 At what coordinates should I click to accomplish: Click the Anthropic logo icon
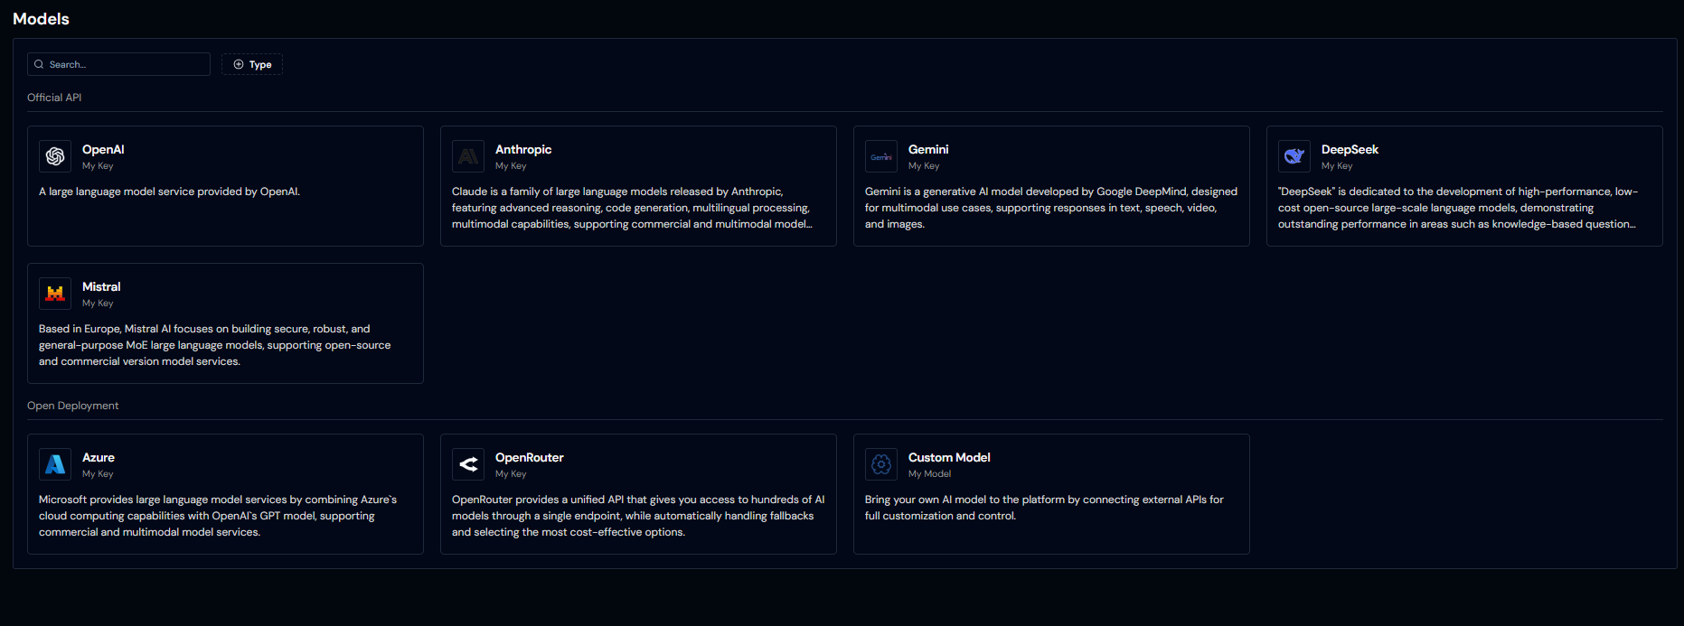point(468,156)
